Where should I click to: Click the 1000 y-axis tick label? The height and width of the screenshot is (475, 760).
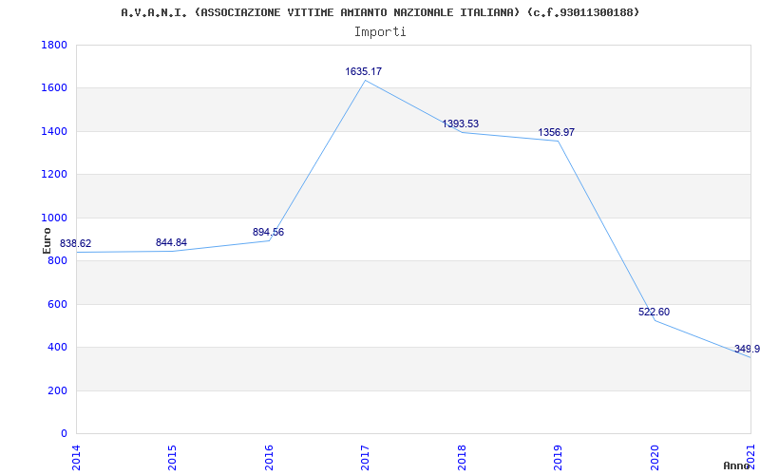[x=54, y=218]
